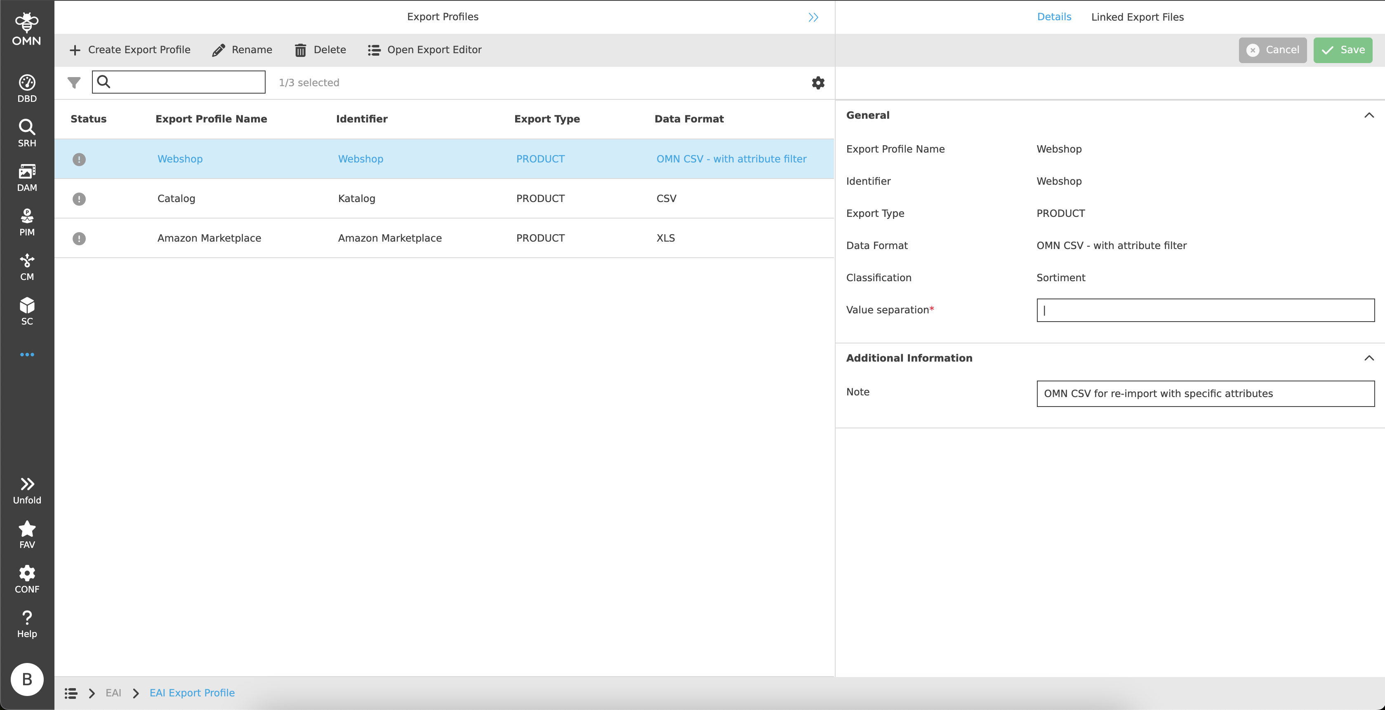
Task: Click the filter funnel icon
Action: 74,83
